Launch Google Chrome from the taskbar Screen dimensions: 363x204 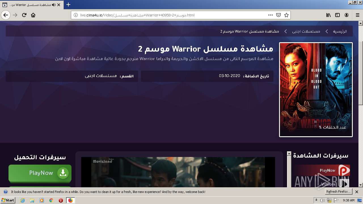coord(51,200)
